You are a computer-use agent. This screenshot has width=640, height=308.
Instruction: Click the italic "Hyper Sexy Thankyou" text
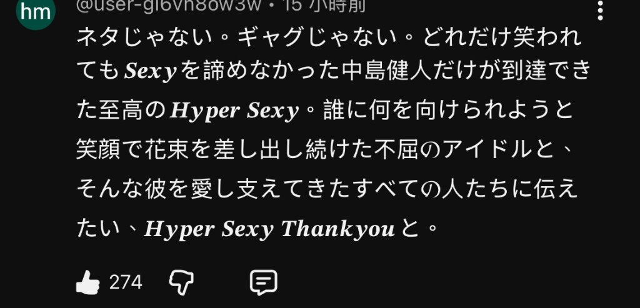[269, 229]
